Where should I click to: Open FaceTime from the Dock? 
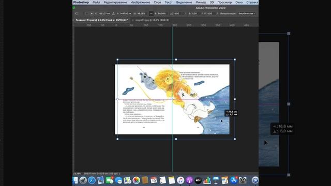pos(110,180)
